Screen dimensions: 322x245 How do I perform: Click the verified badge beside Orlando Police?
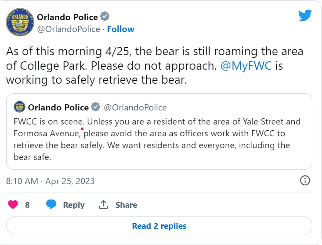105,17
